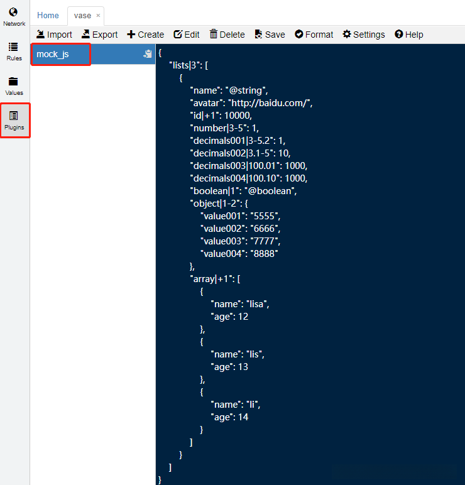The image size is (465, 485).
Task: Click the "name": "lisa" line
Action: pyautogui.click(x=240, y=304)
